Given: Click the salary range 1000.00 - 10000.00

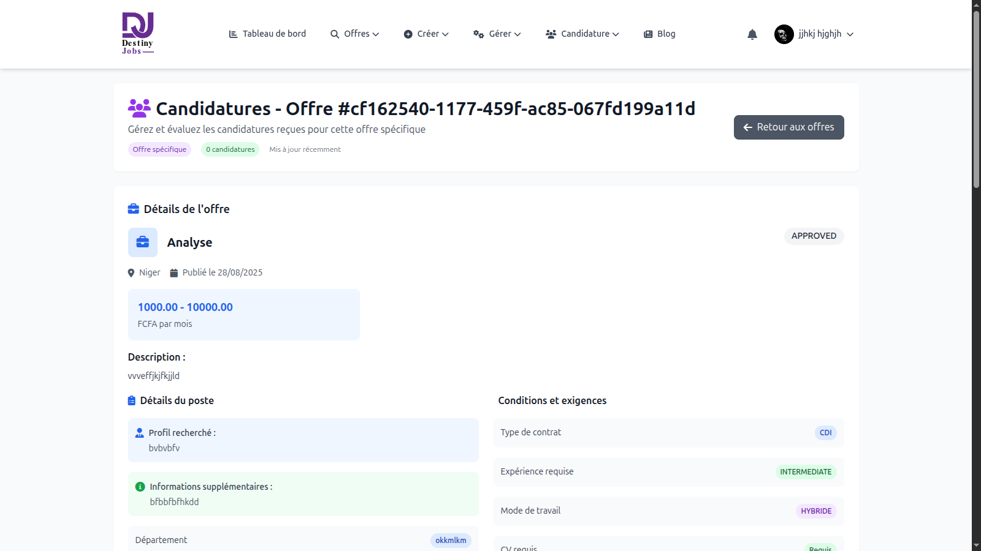Looking at the screenshot, I should point(185,307).
